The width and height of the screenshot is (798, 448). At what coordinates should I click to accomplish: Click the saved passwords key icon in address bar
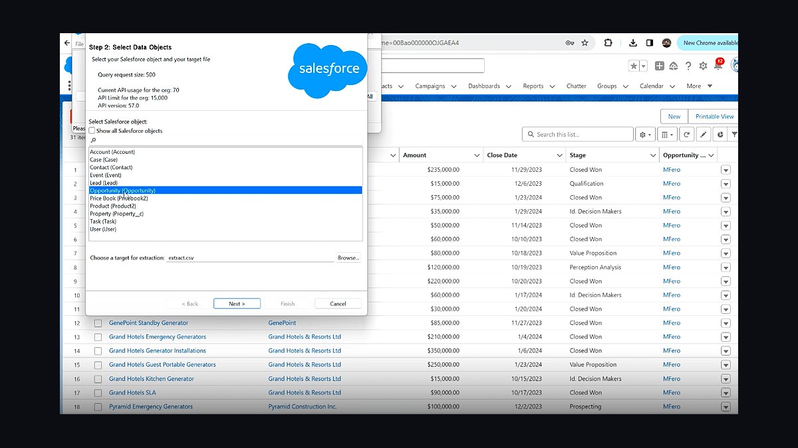click(570, 43)
